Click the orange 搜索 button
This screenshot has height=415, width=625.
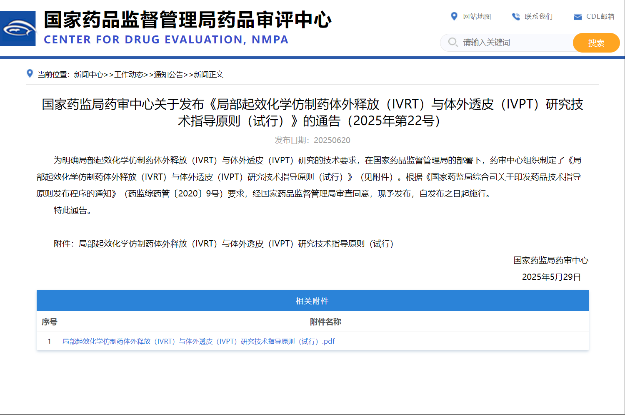pyautogui.click(x=596, y=43)
